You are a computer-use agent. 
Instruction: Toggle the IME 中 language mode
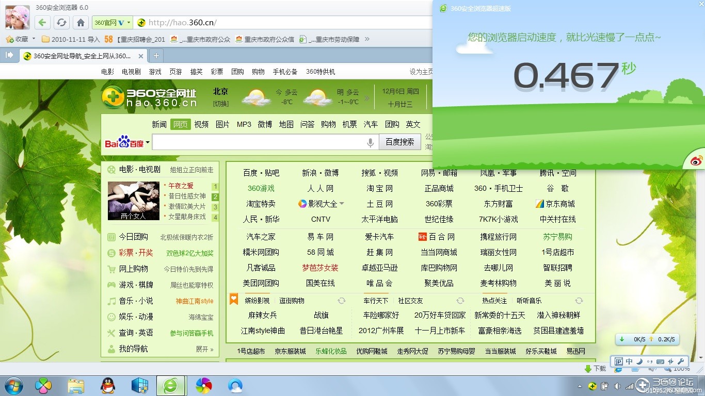click(x=629, y=361)
